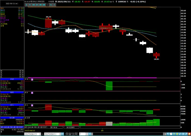The image size is (191, 136).
Task: Click the fit-to-screen frame icon
Action: [183, 134]
